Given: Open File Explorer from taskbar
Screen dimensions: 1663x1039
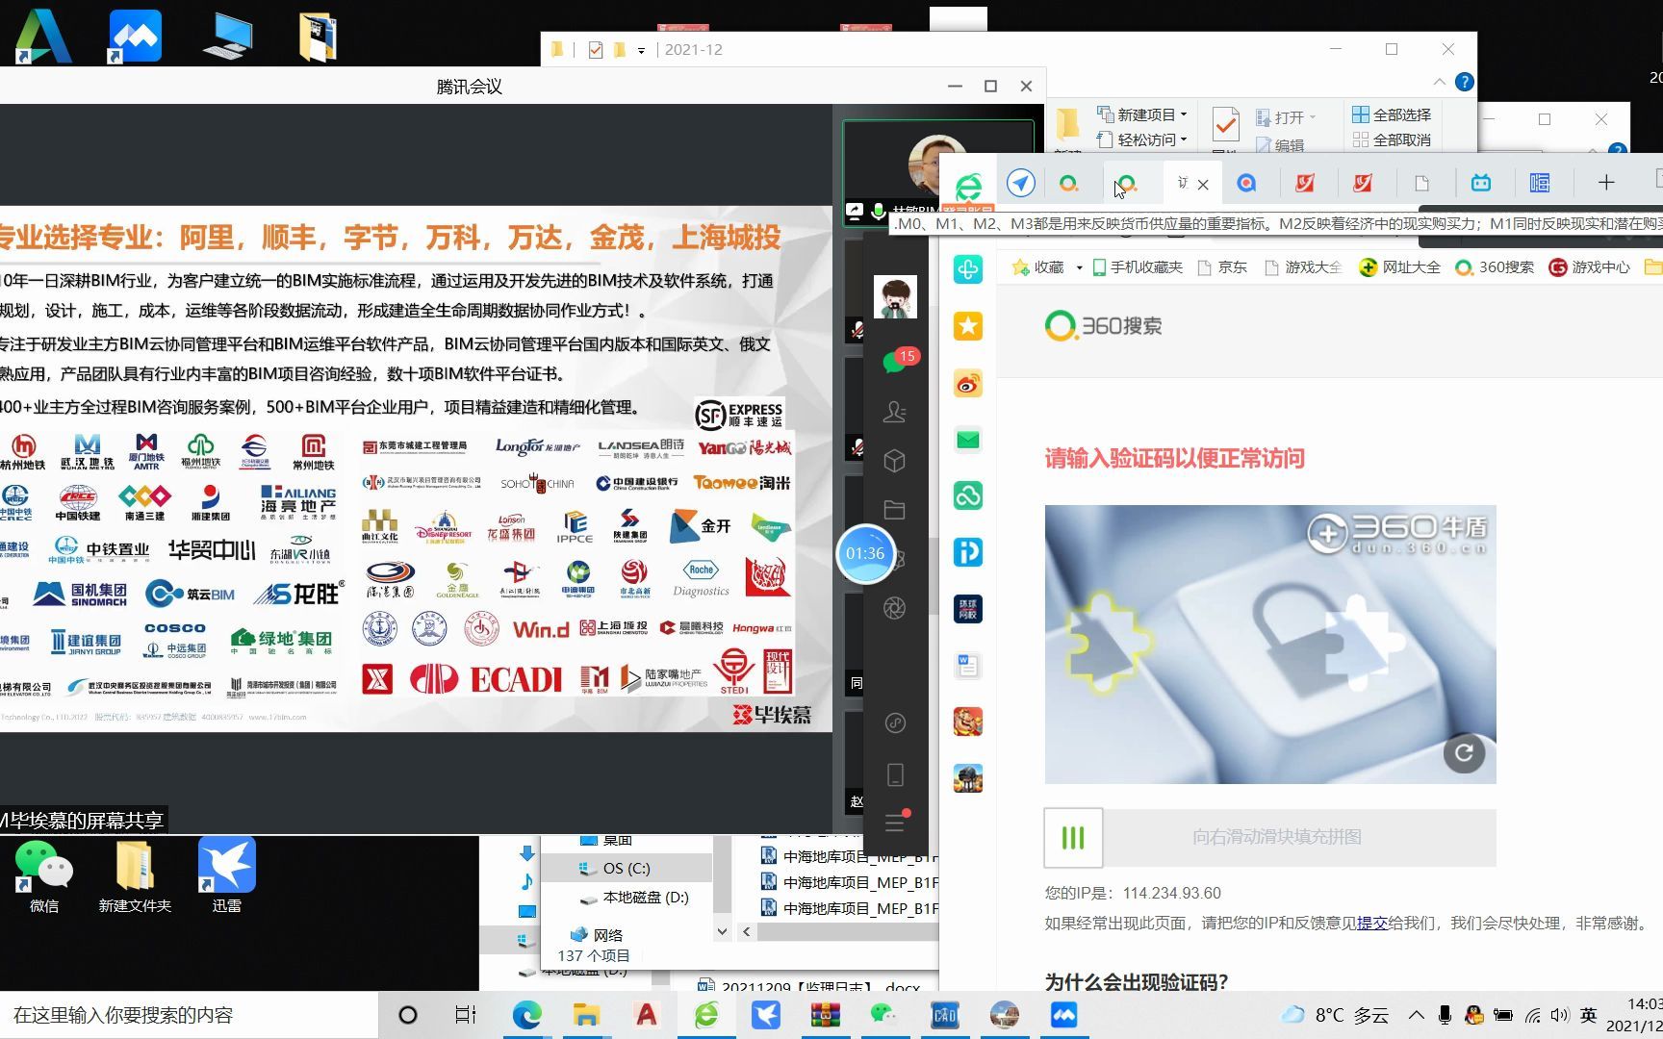Looking at the screenshot, I should point(586,1015).
